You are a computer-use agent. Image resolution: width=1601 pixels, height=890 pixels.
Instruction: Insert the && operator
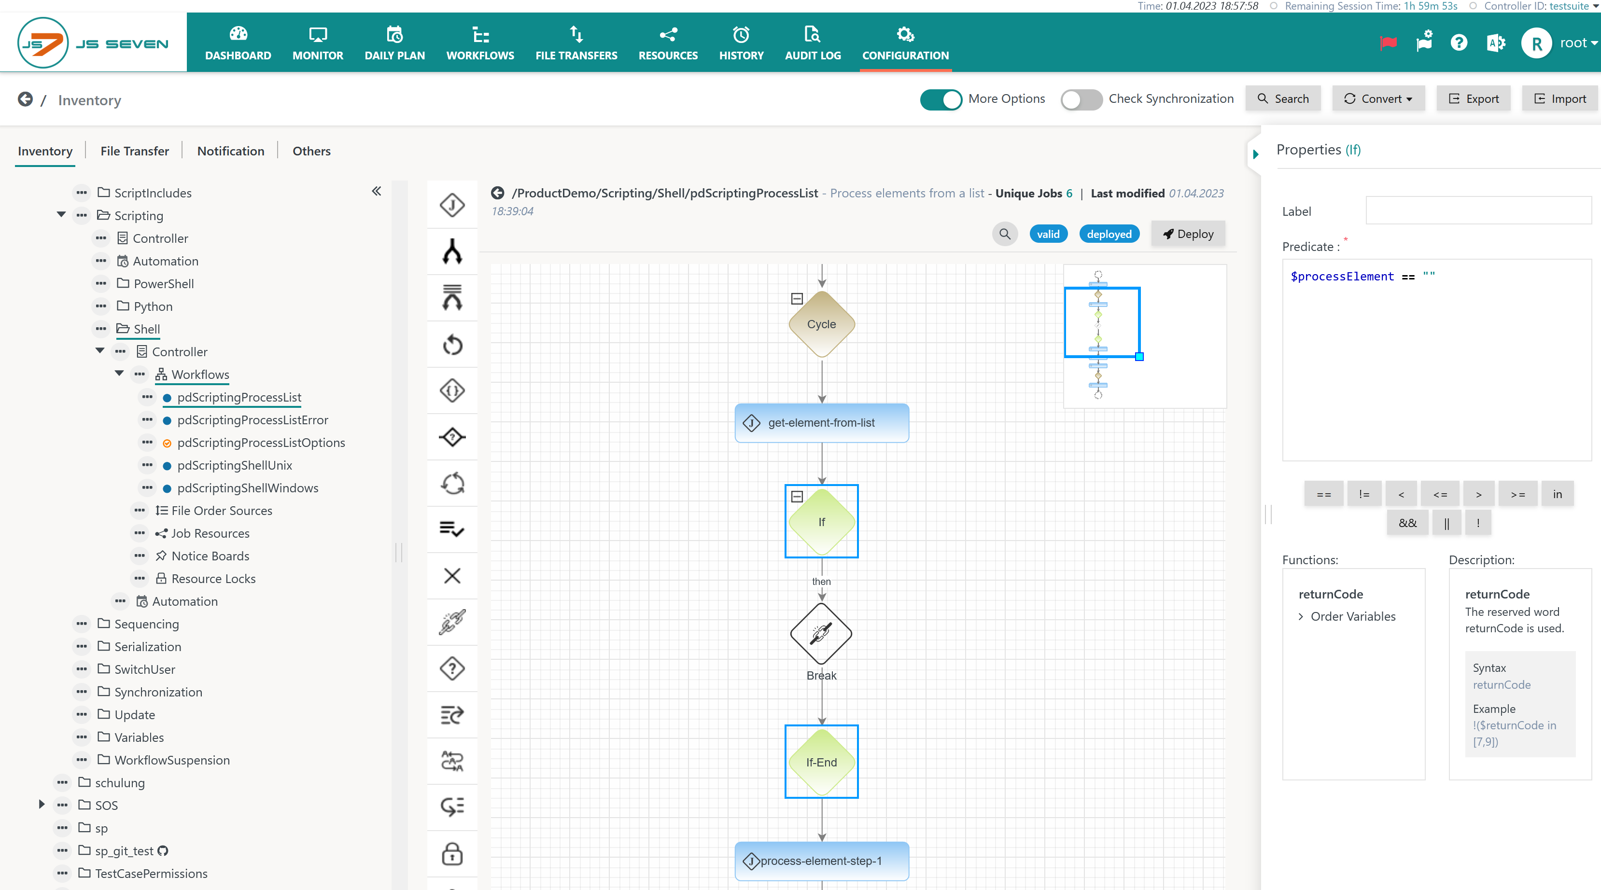pyautogui.click(x=1407, y=523)
